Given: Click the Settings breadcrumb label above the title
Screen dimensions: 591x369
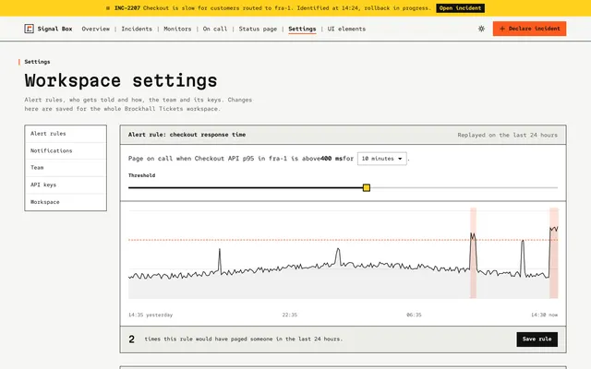Looking at the screenshot, I should pyautogui.click(x=37, y=62).
